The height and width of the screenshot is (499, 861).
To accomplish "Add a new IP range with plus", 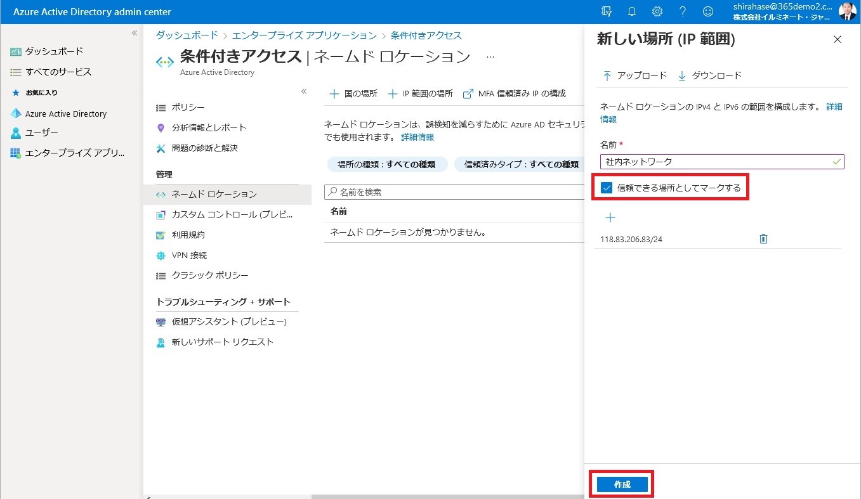I will 610,217.
